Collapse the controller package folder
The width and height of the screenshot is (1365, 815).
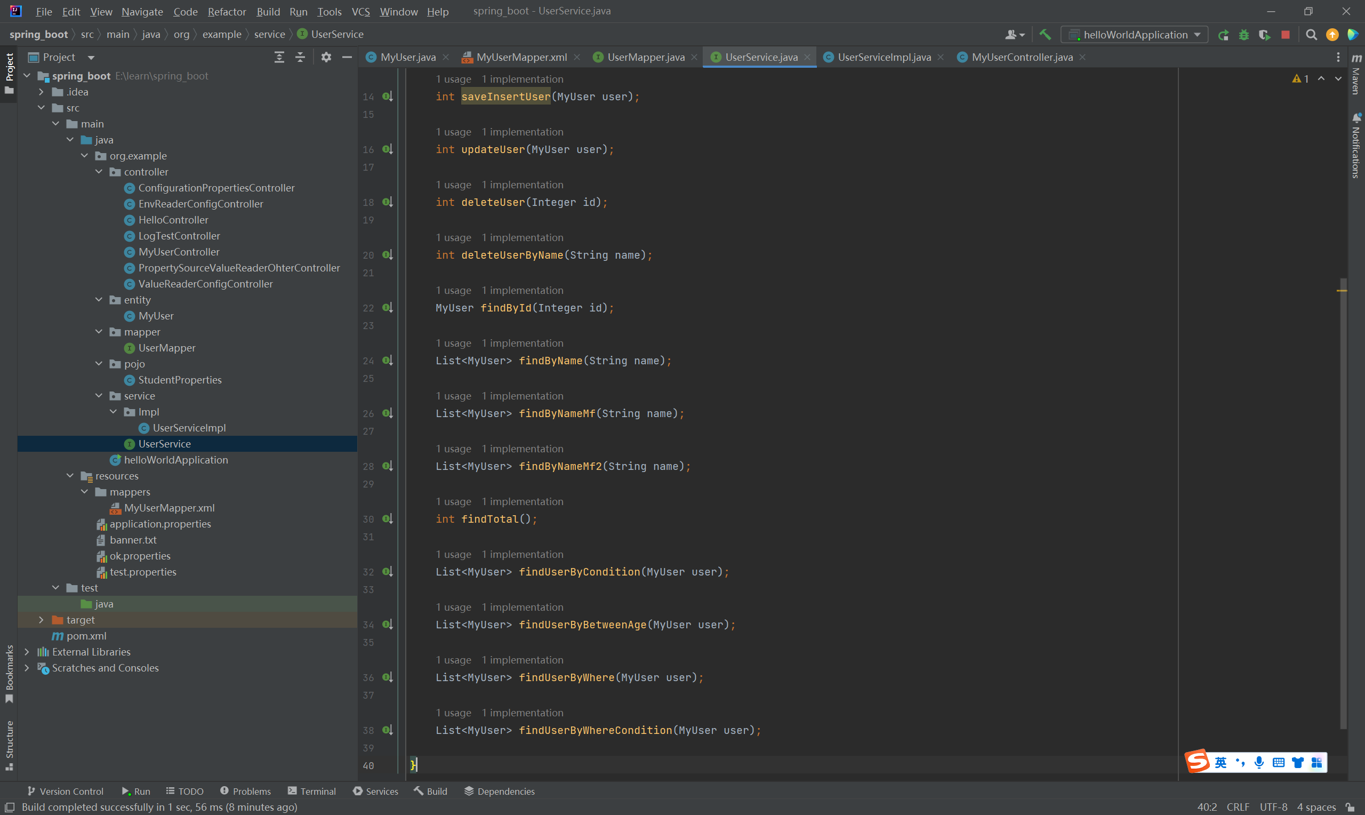coord(99,172)
